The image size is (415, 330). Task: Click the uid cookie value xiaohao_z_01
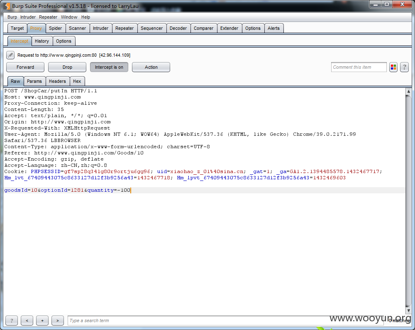coord(207,171)
